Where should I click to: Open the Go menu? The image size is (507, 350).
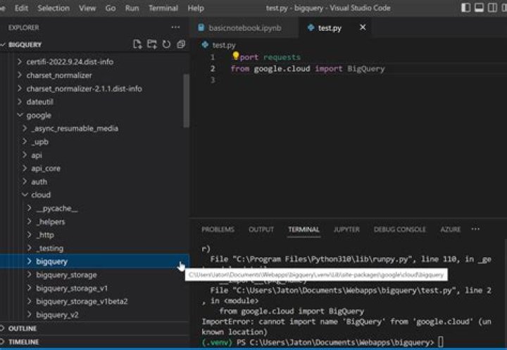pos(111,8)
